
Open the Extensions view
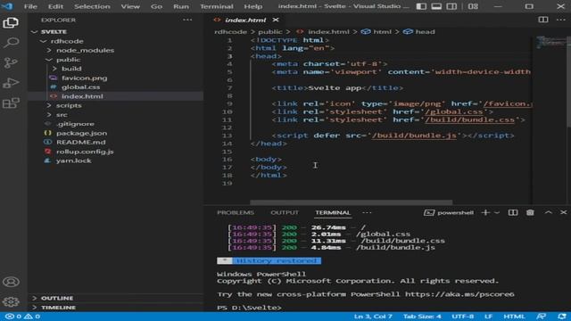11,103
